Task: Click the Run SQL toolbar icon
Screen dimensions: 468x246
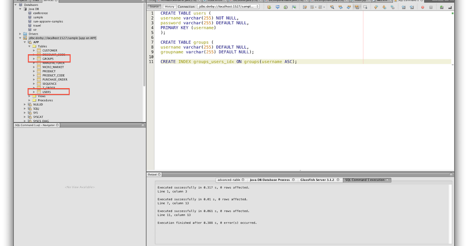Action: click(269, 7)
